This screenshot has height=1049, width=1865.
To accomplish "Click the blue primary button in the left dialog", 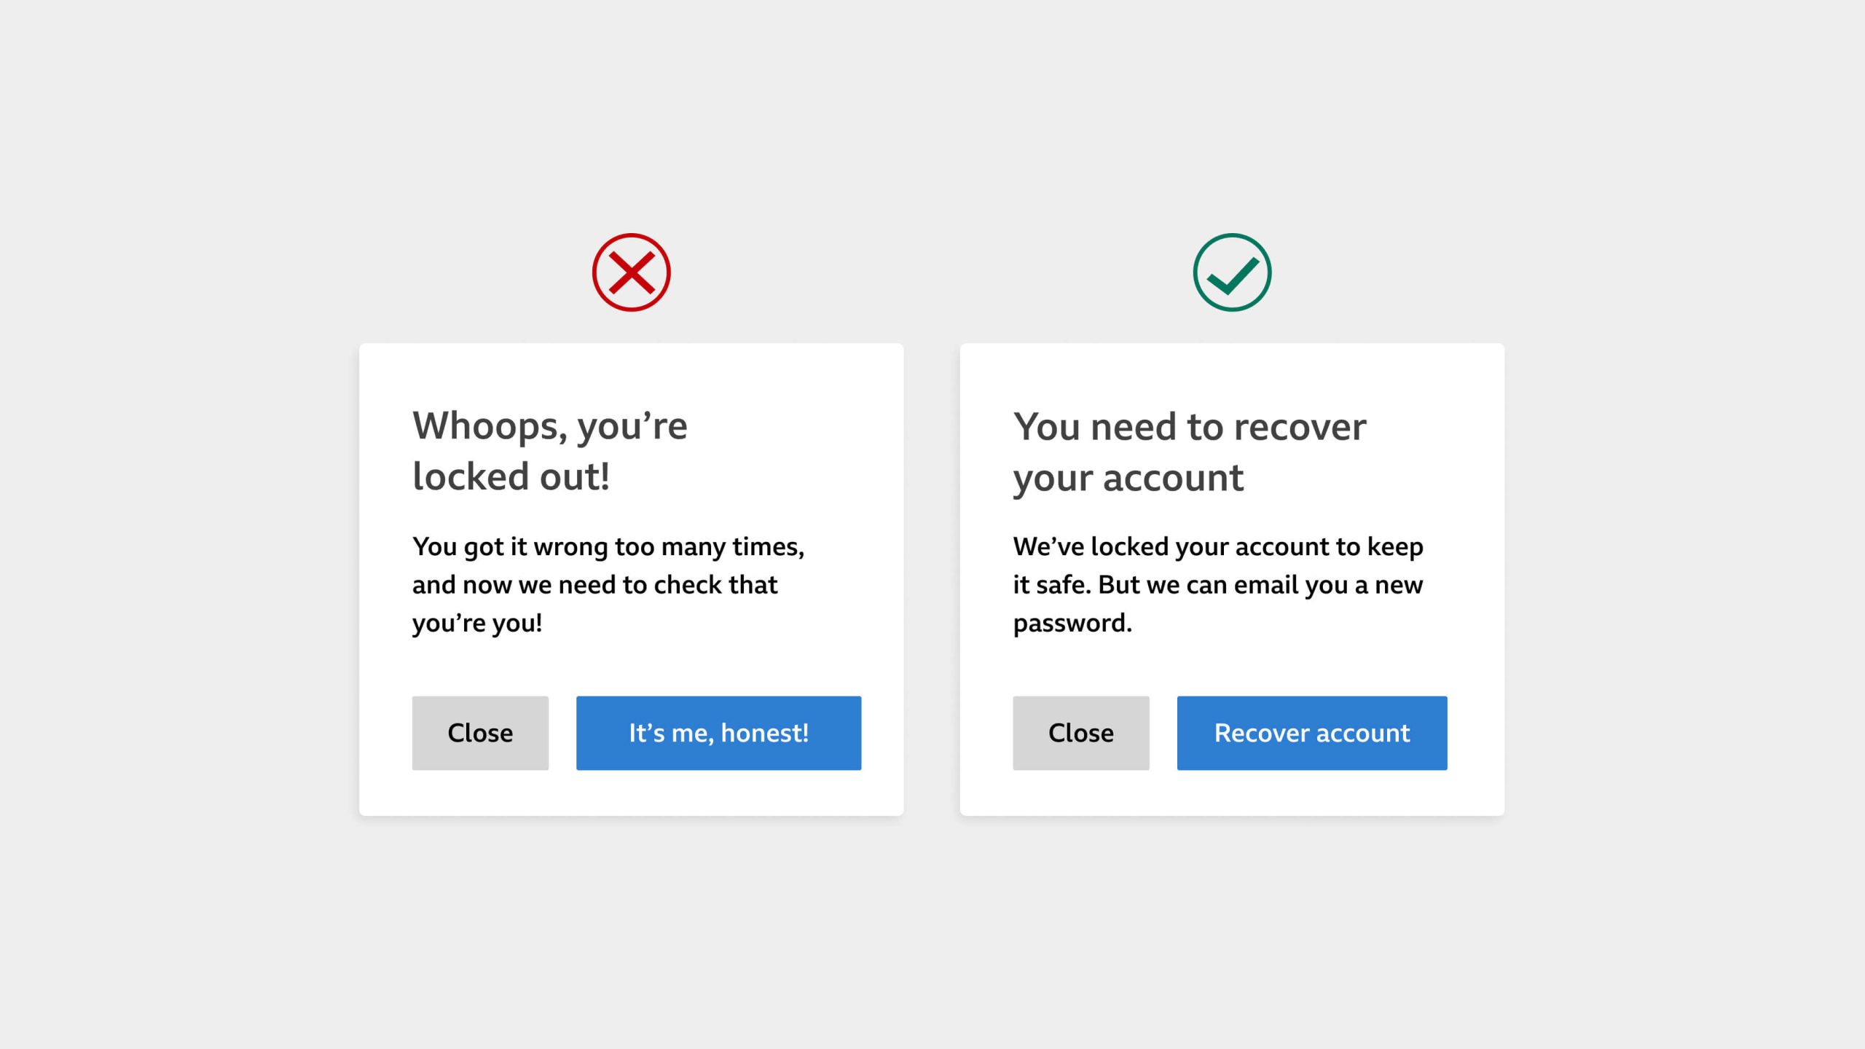I will tap(718, 733).
